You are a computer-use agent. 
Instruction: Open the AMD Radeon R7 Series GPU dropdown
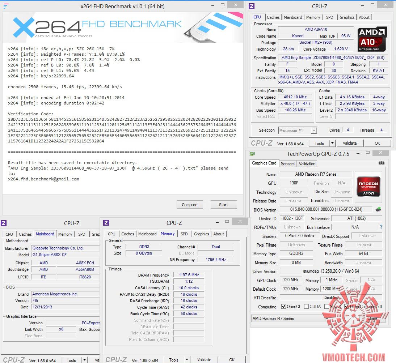pos(328,319)
